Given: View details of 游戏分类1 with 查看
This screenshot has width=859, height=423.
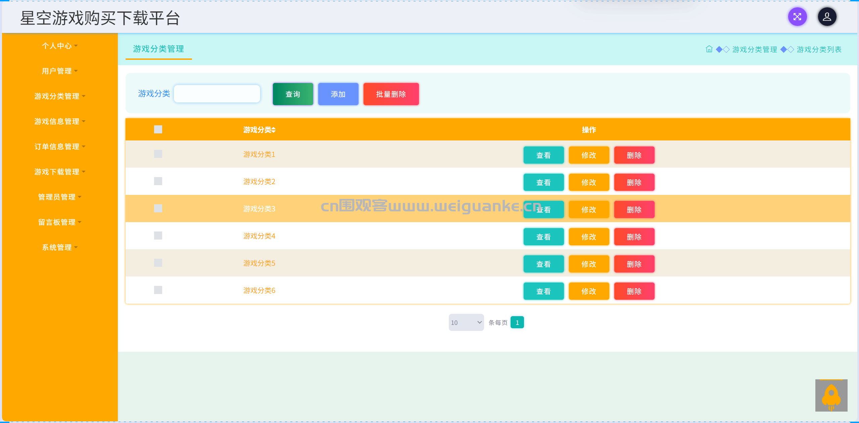Looking at the screenshot, I should 543,155.
